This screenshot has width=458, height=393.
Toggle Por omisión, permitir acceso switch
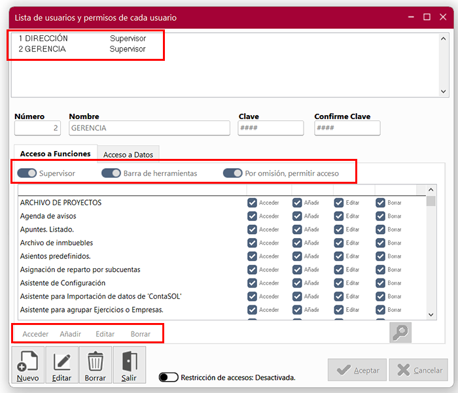[x=233, y=173]
